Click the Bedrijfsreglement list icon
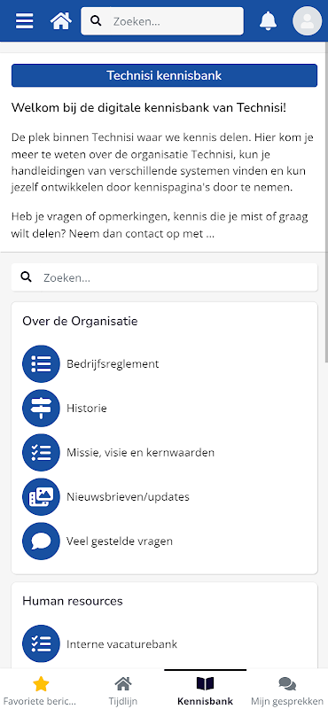This screenshot has height=709, width=328. 41,364
